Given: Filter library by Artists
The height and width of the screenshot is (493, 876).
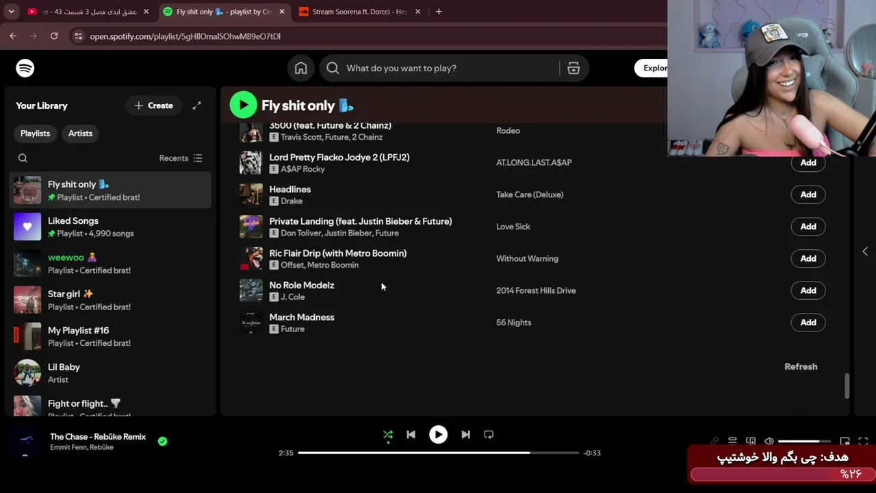Looking at the screenshot, I should [x=80, y=134].
